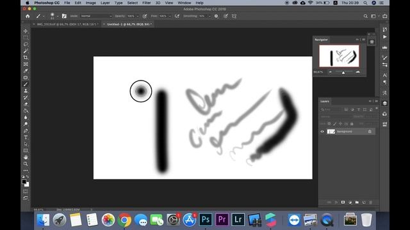This screenshot has height=230, width=410.
Task: Open the blending Mode dropdown
Action: tap(96, 16)
